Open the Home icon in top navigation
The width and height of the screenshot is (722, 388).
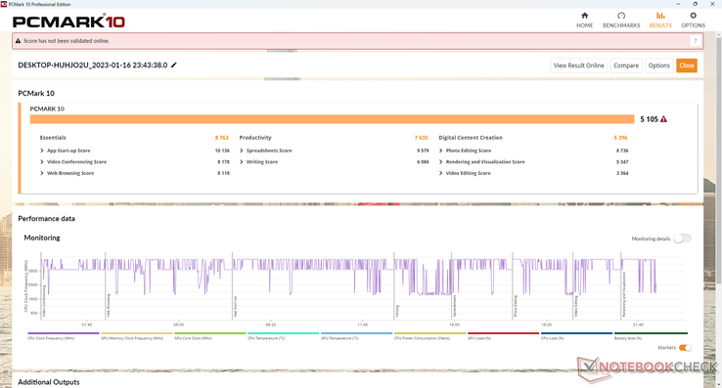click(x=584, y=16)
